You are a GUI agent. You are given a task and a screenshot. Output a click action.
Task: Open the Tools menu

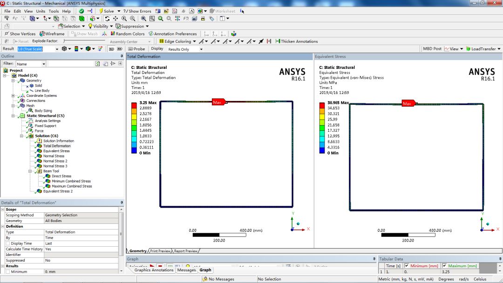[x=54, y=11]
